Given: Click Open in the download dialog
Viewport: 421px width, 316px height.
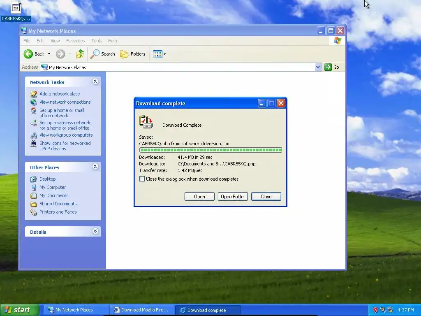Looking at the screenshot, I should (x=199, y=196).
